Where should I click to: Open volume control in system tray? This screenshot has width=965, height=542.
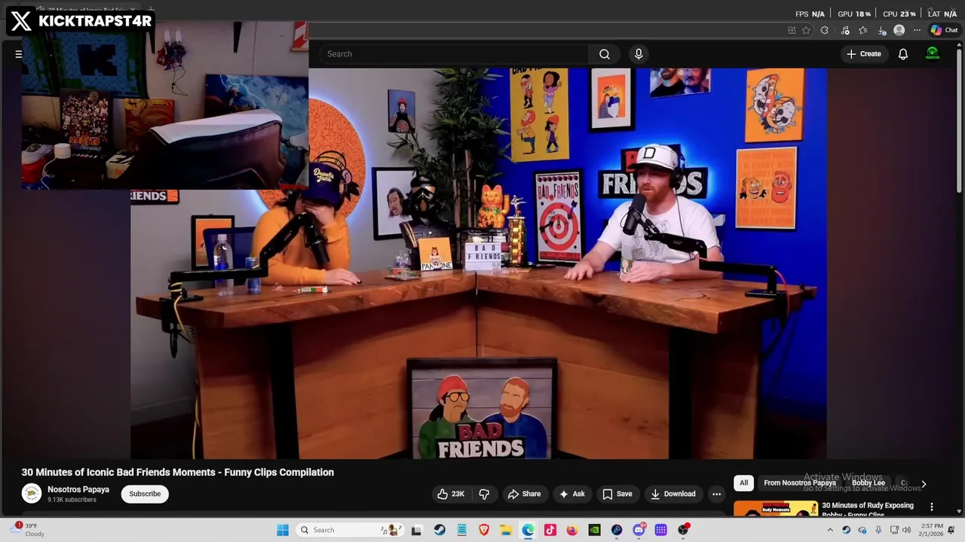click(x=906, y=530)
